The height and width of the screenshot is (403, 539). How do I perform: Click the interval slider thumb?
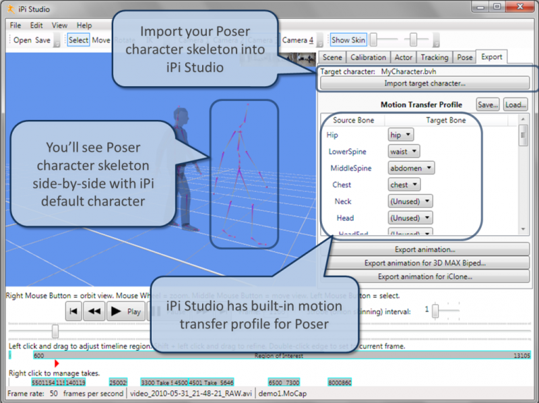click(435, 311)
